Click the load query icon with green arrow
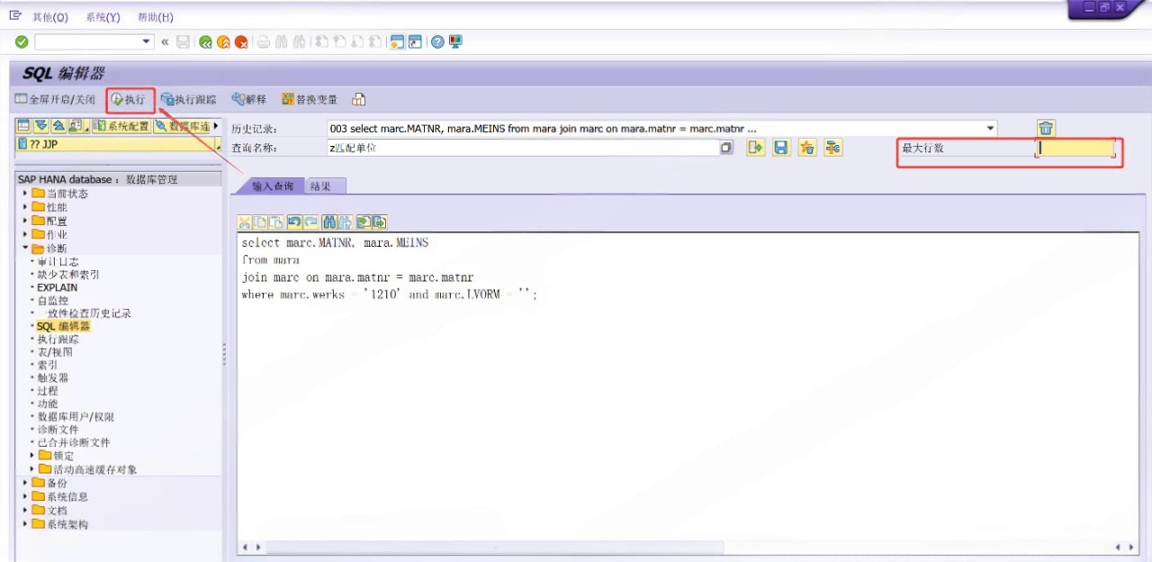 756,148
